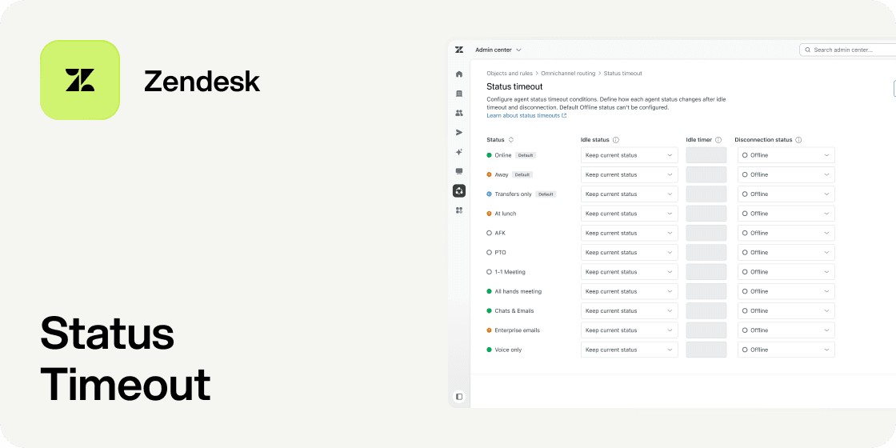Open the People icon in sidebar

tap(459, 113)
